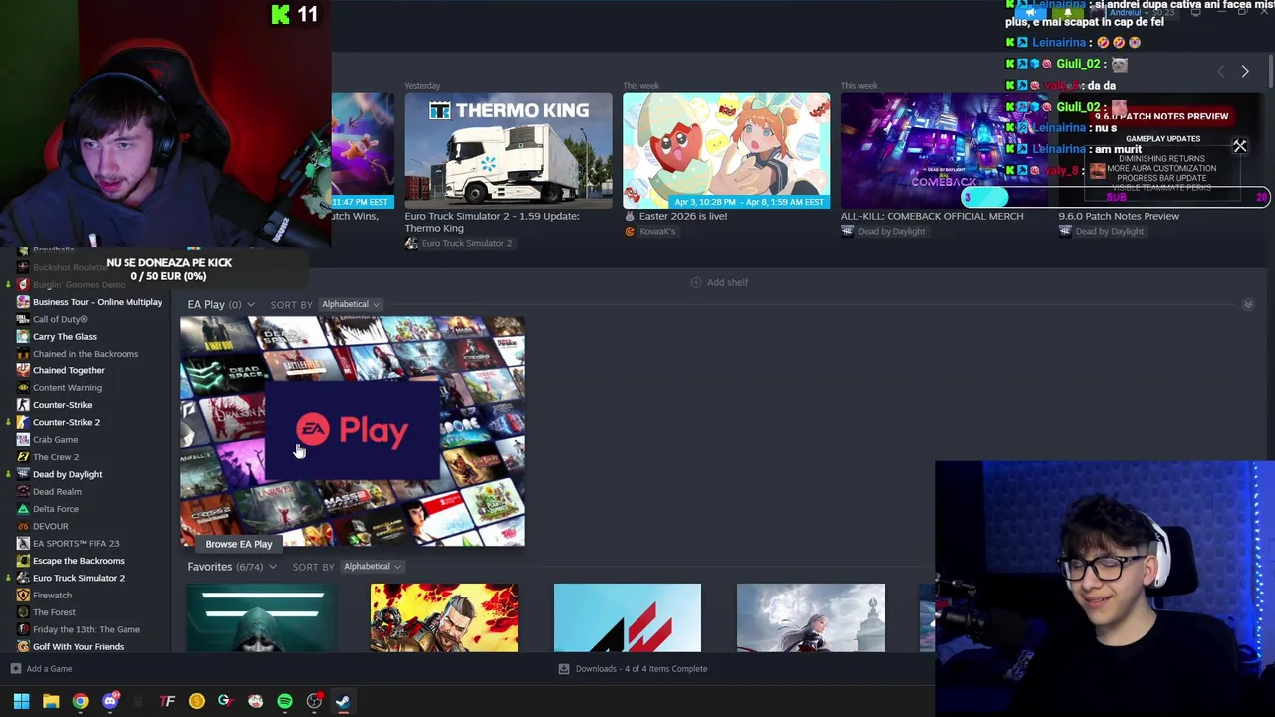Image resolution: width=1275 pixels, height=717 pixels.
Task: Open Discord from the taskbar
Action: (110, 701)
